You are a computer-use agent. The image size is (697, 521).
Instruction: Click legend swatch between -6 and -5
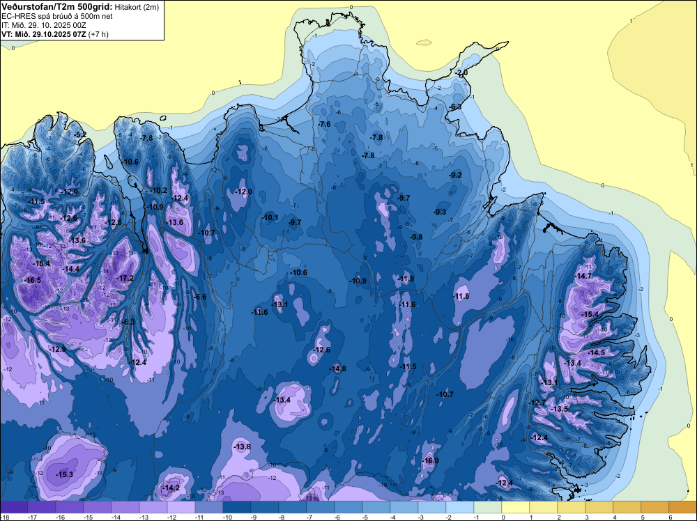348,507
